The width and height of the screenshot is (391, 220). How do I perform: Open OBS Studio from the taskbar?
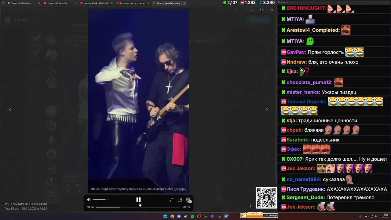coord(199,216)
